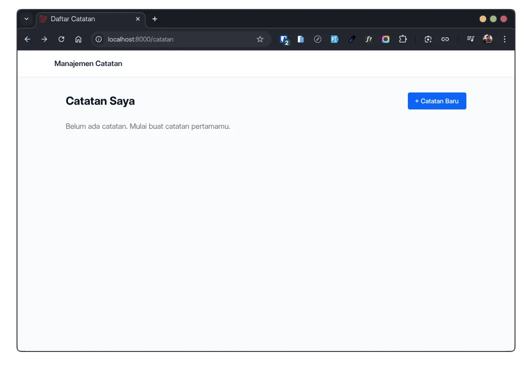Open the media playlist control icon

pyautogui.click(x=471, y=39)
